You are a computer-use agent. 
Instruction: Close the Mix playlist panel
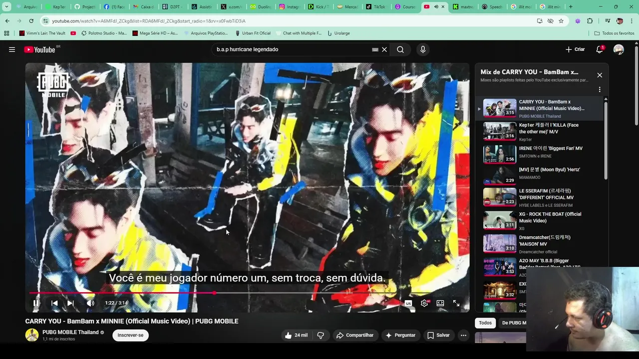[x=600, y=75]
